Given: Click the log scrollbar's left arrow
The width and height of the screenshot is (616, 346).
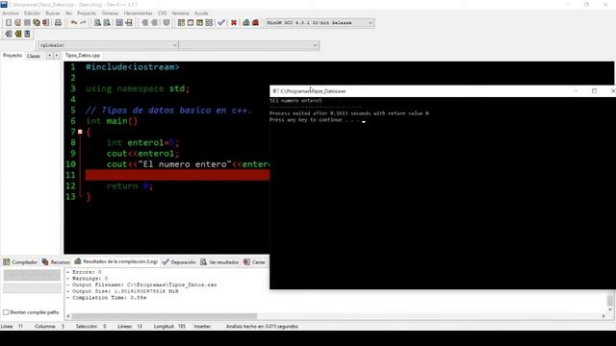Looking at the screenshot, I should pos(68,316).
